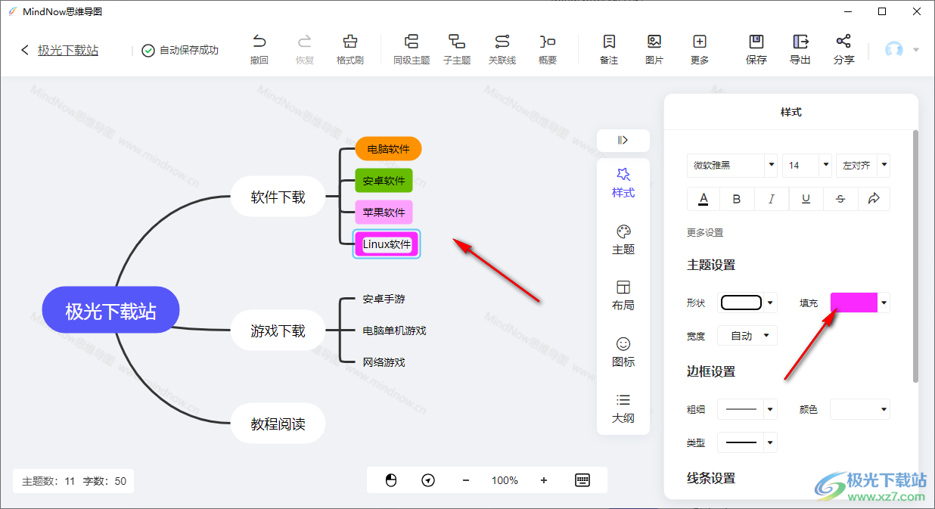This screenshot has height=509, width=935.
Task: Select the 网络游戏 node
Action: tap(384, 362)
